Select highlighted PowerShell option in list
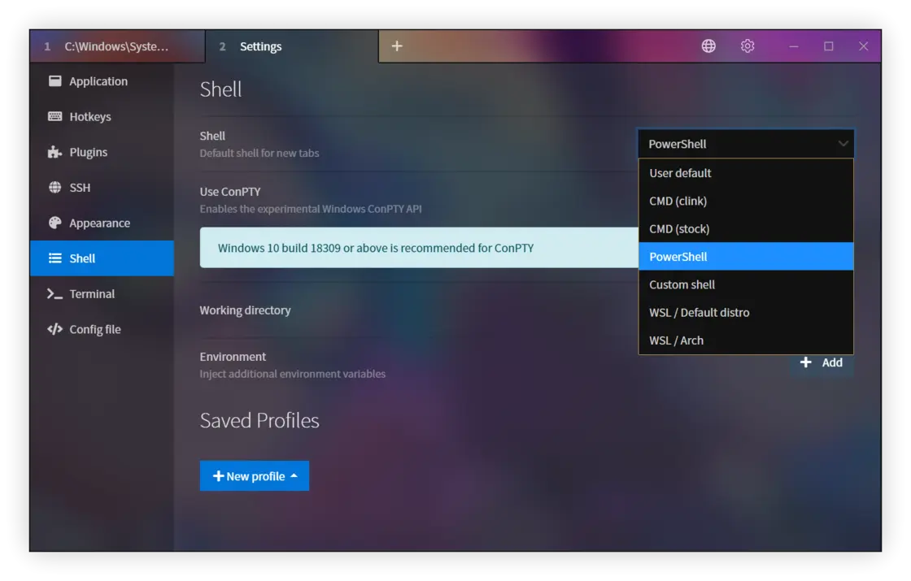Image resolution: width=911 pixels, height=581 pixels. (746, 257)
